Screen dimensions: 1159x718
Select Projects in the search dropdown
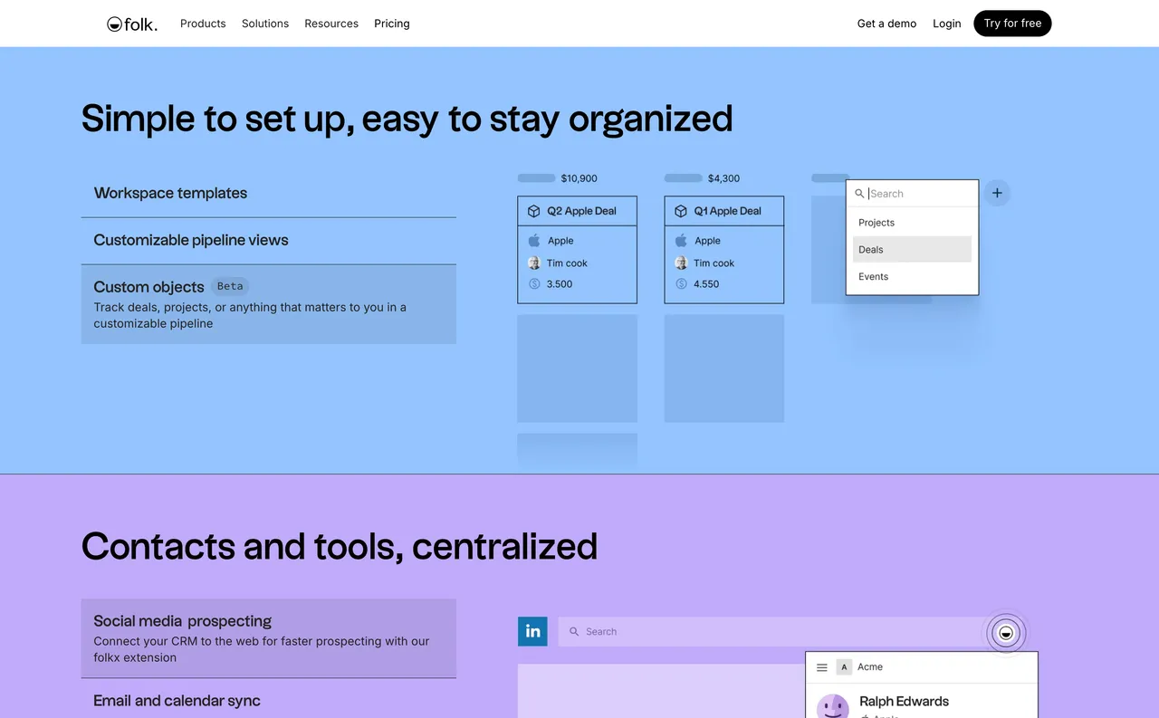point(876,222)
